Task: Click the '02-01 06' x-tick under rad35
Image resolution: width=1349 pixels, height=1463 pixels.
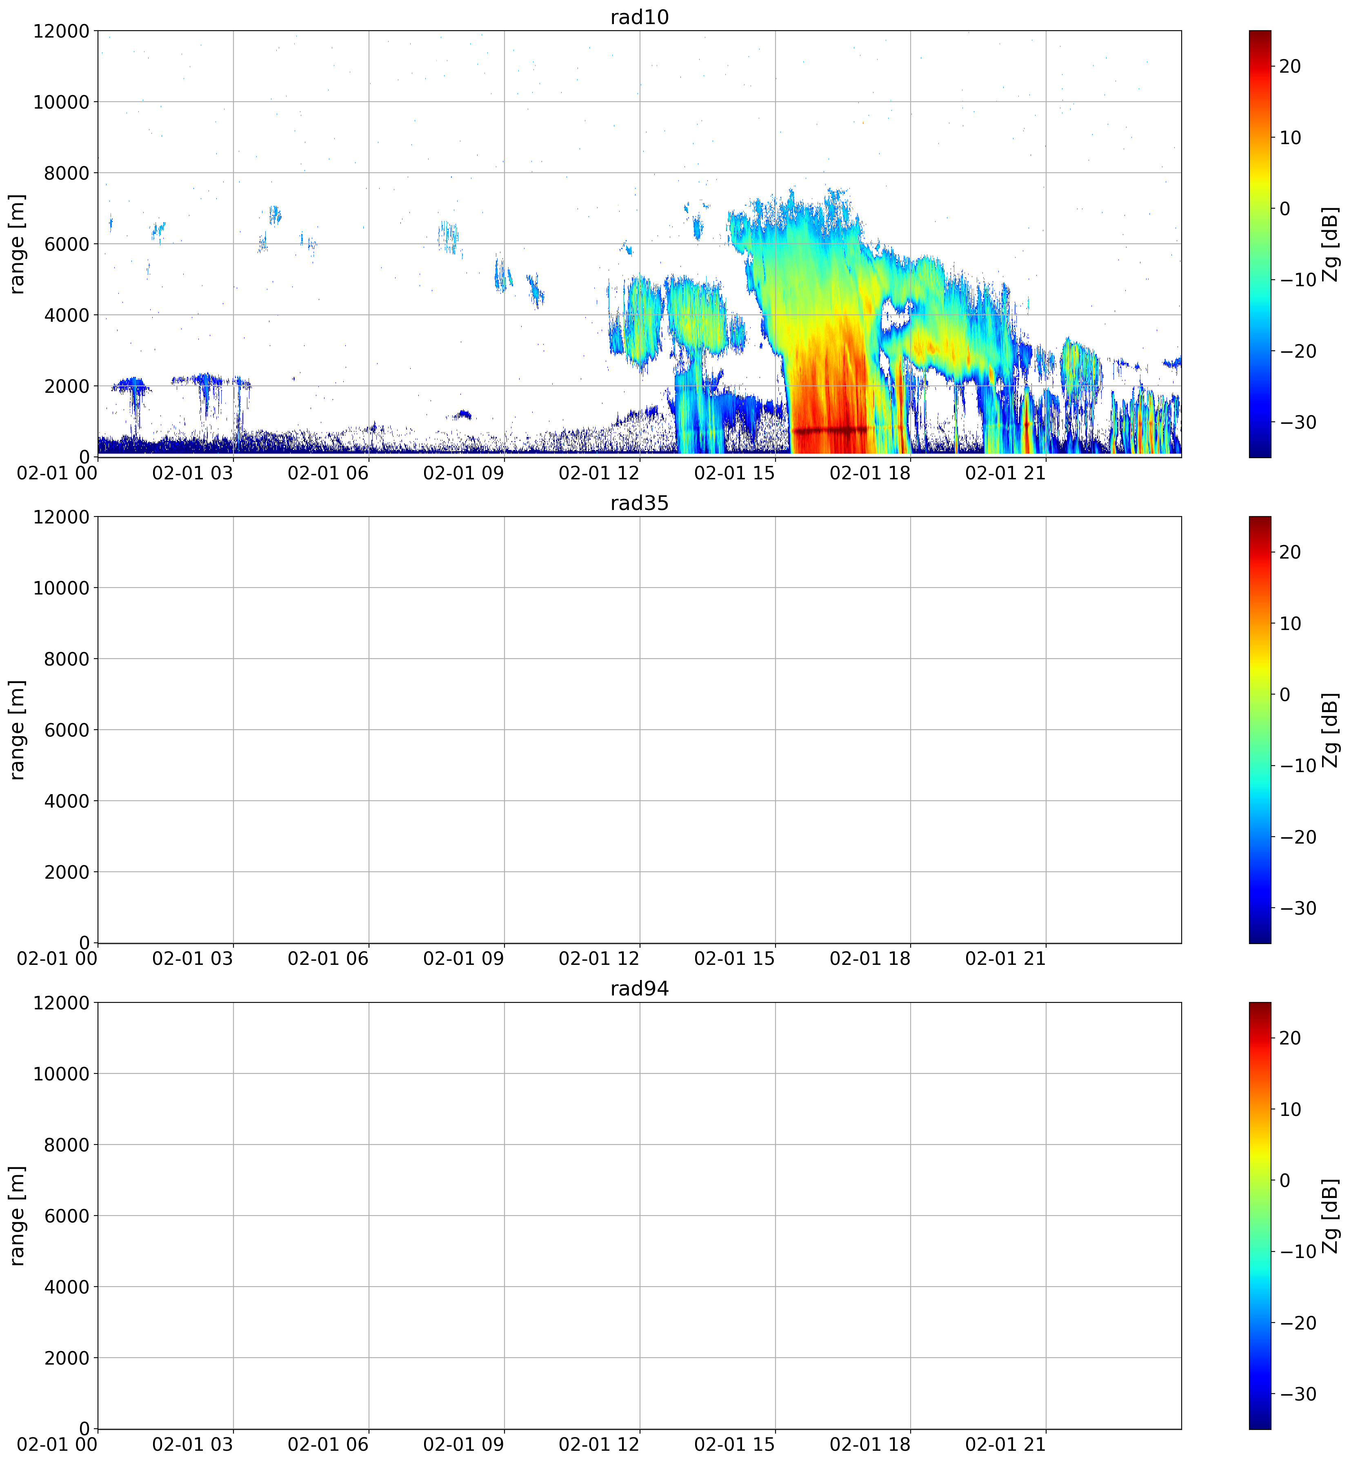Action: (329, 958)
